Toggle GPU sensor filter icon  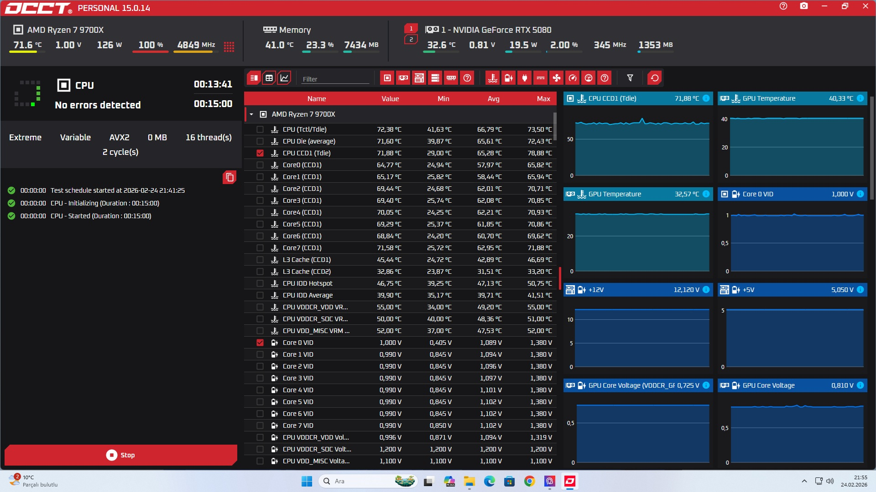pyautogui.click(x=403, y=78)
